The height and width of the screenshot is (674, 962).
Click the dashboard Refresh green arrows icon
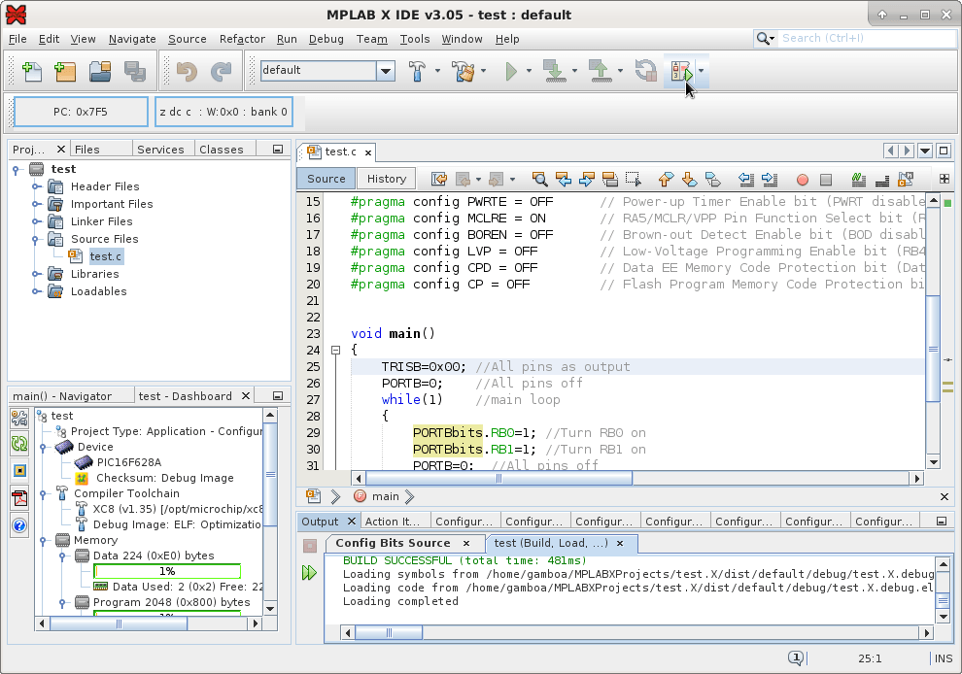click(x=19, y=444)
